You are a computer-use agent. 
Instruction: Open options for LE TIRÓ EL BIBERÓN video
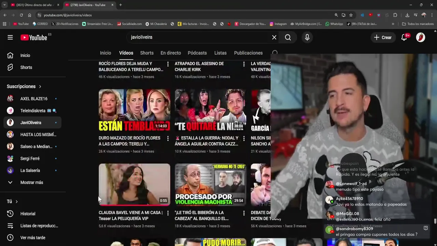coord(244,213)
